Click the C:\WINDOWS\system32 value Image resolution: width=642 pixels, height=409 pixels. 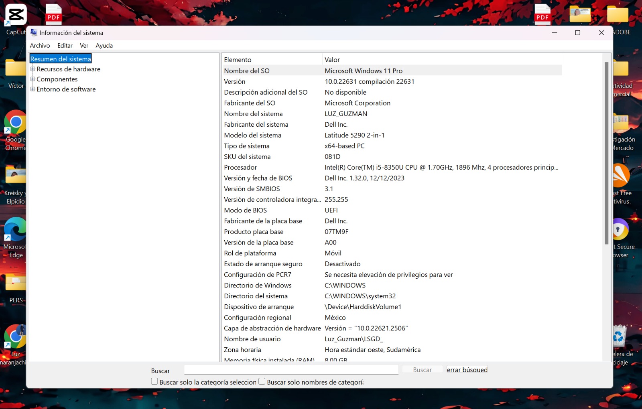(360, 296)
